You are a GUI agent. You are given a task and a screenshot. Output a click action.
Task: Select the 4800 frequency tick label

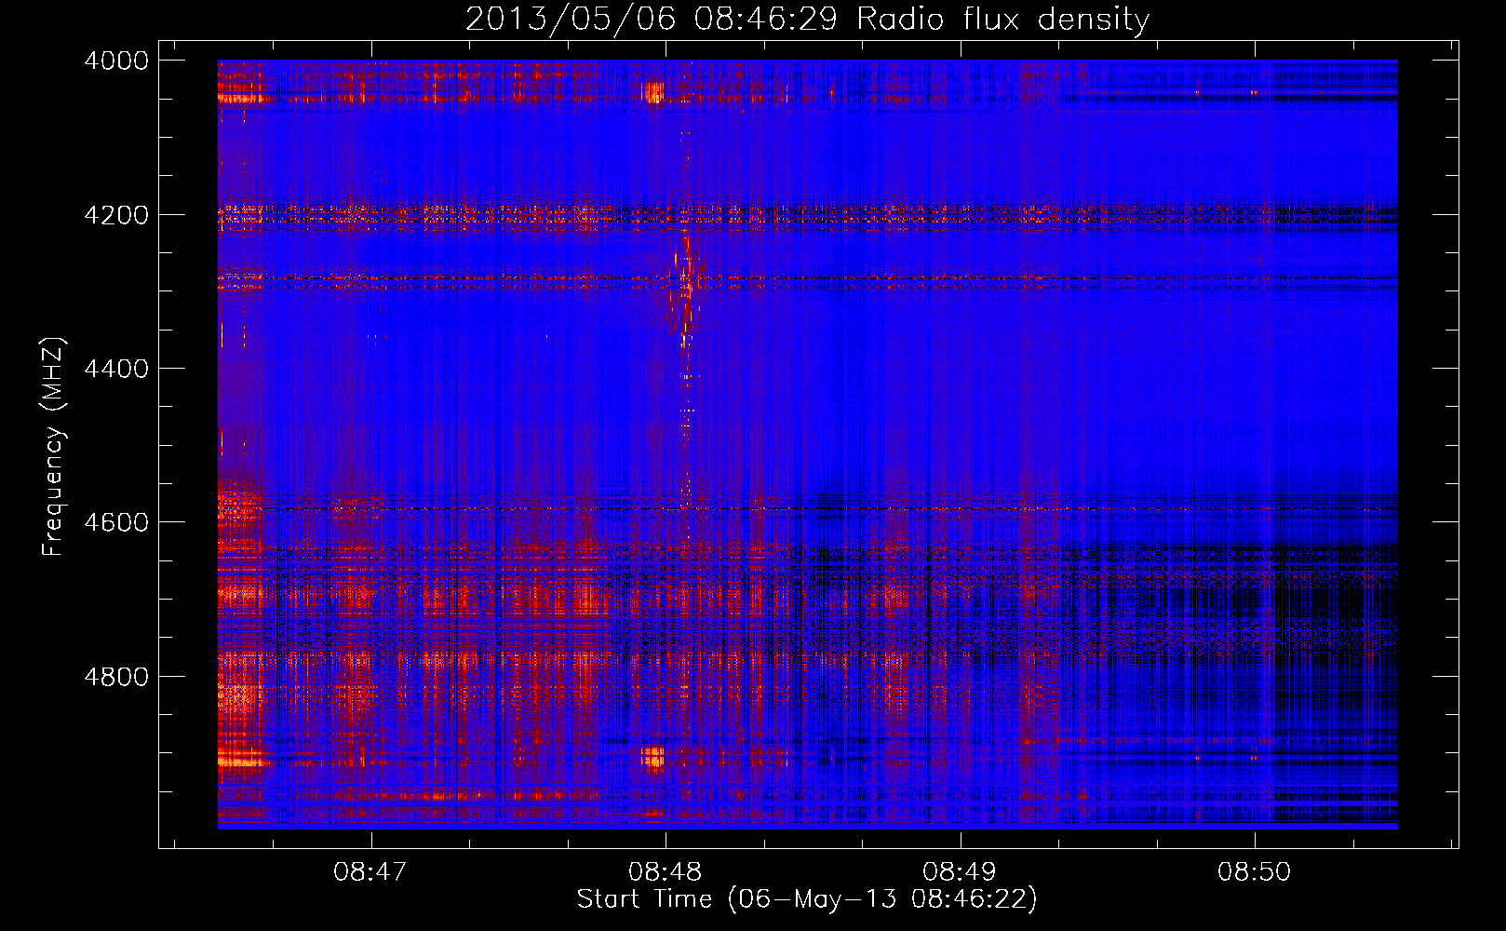(x=116, y=677)
